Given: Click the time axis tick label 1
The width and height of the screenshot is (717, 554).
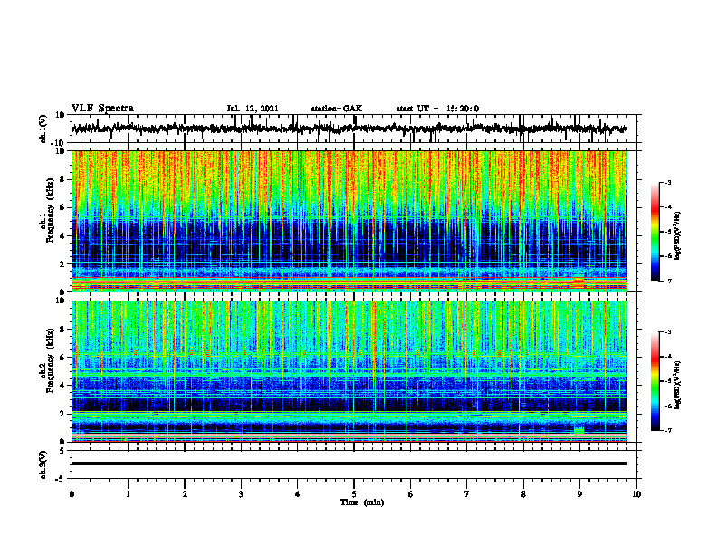Looking at the screenshot, I should point(128,494).
